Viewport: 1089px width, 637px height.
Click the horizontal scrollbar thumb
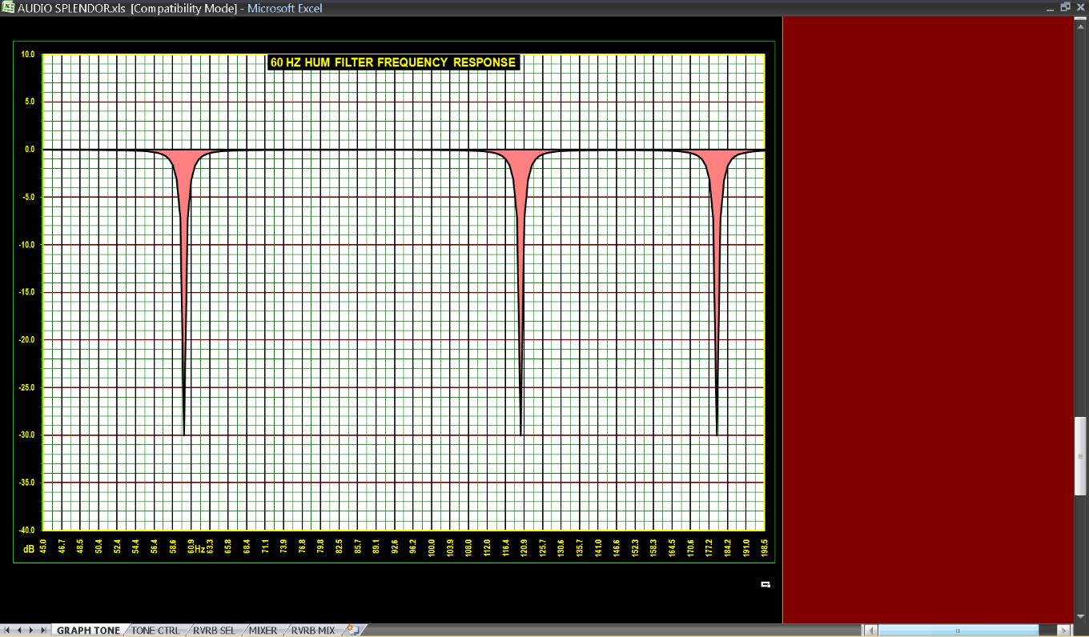coord(957,631)
